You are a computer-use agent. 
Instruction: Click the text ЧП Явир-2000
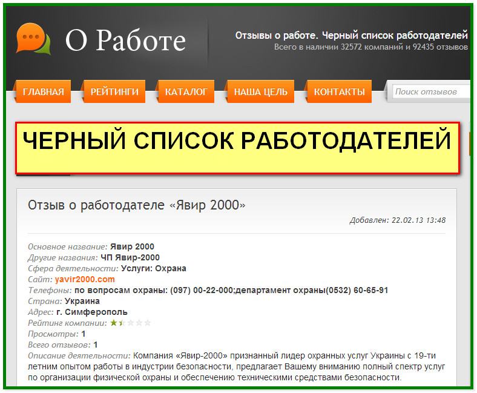[130, 257]
